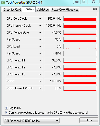Click the GPU Core Clock red graph
Image resolution: width=100 pixels, height=126 pixels.
click(80, 19)
